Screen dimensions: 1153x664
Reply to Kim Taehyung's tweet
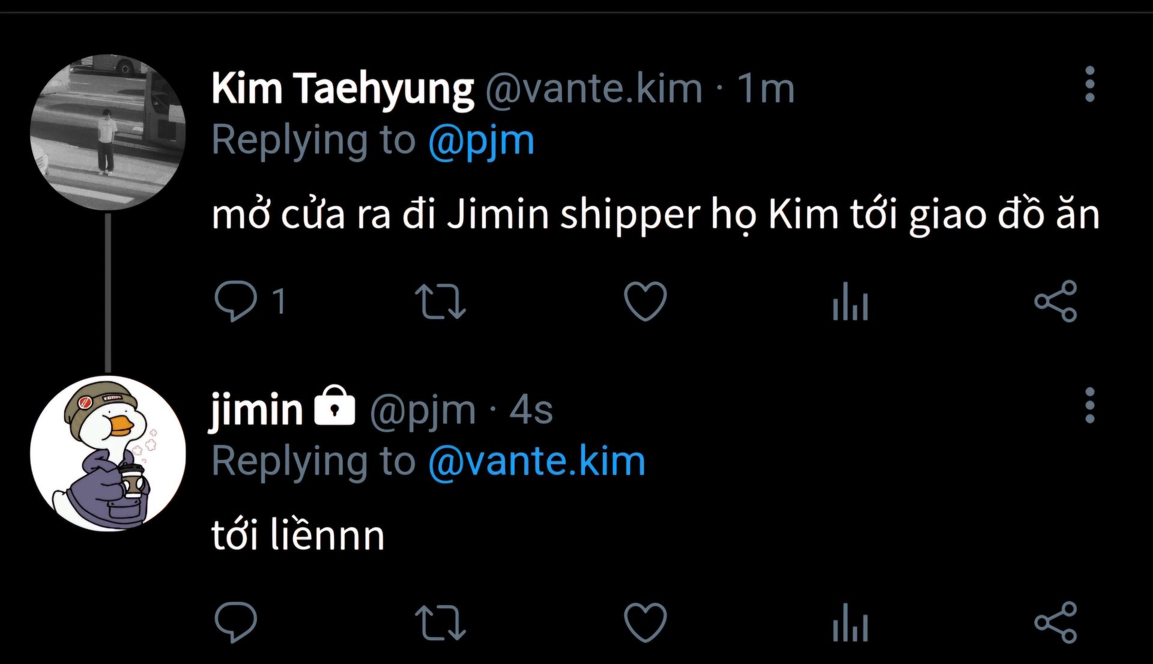[x=236, y=301]
